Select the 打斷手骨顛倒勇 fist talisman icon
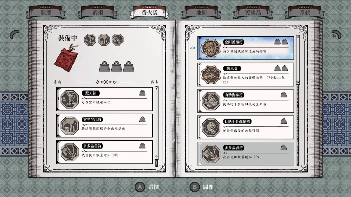Image resolution: width=351 pixels, height=197 pixels. coord(211,128)
